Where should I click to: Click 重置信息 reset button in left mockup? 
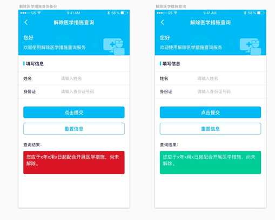[x=74, y=129]
